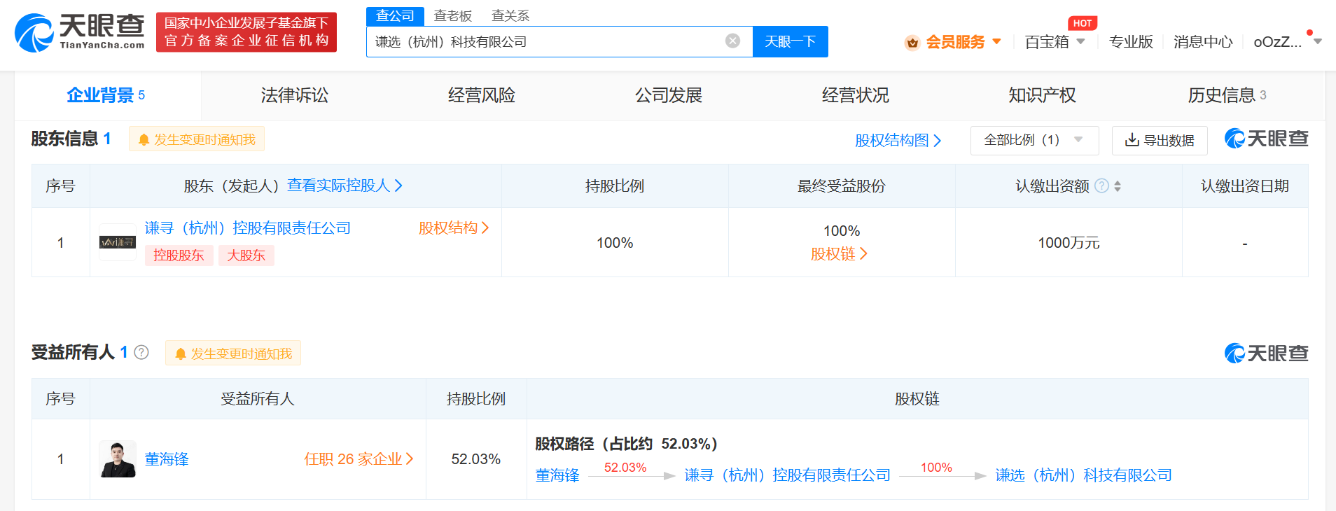Open 谦寻（杭州）控股有限责任公司 shareholder link
The width and height of the screenshot is (1336, 511).
tap(248, 228)
